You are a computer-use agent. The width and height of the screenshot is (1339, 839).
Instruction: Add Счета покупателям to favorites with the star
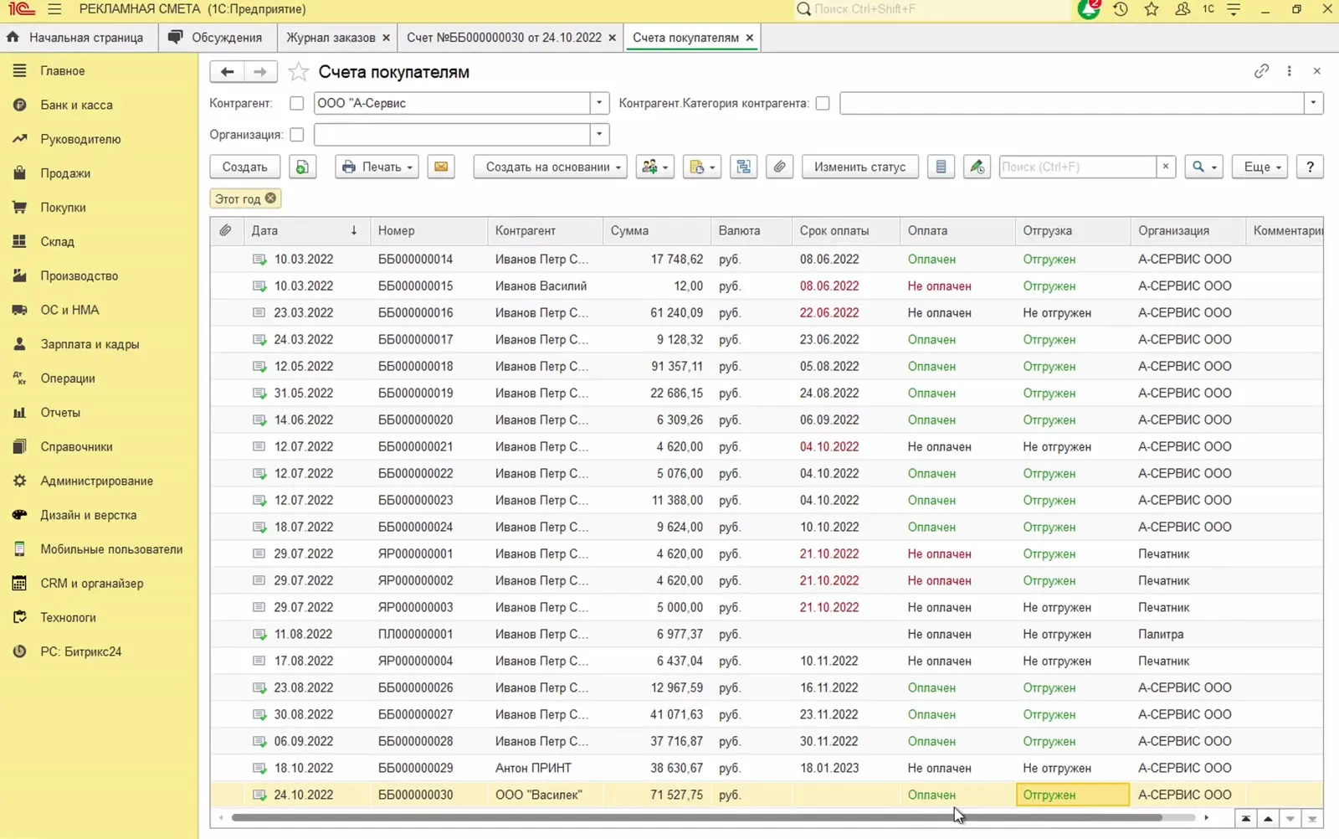(x=298, y=72)
